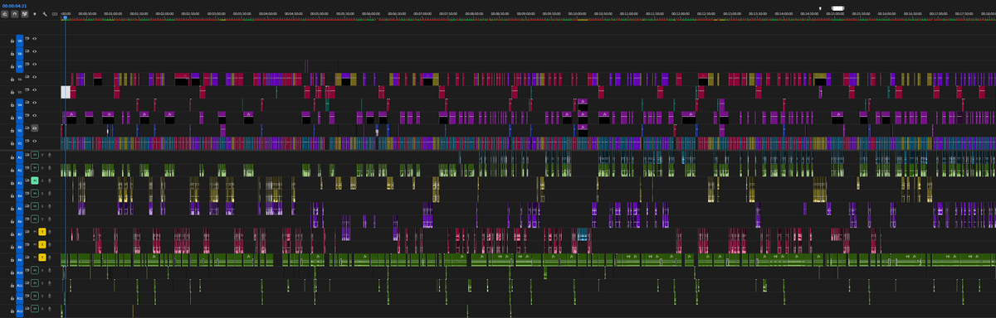This screenshot has height=318, width=996.
Task: Toggle Sync Lock on track V9
Action: [x=27, y=40]
